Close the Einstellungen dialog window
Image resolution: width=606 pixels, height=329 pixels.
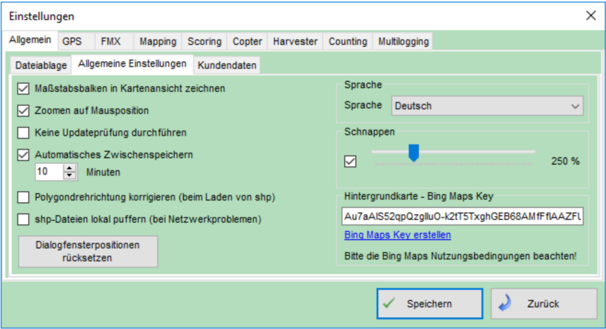[x=590, y=16]
